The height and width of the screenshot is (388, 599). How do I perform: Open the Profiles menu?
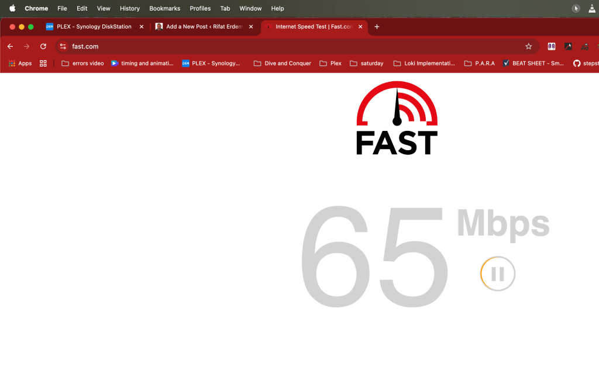tap(200, 8)
